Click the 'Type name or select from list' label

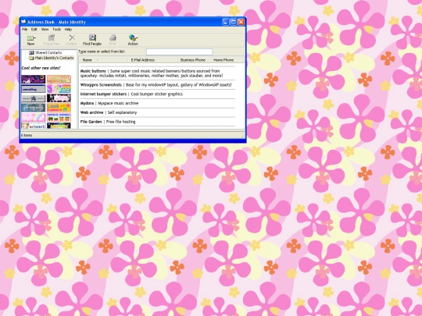[102, 51]
